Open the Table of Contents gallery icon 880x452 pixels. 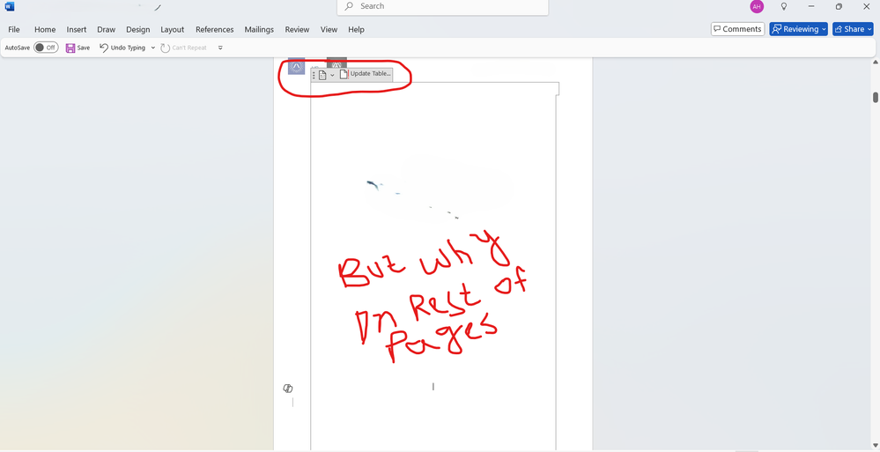click(x=322, y=75)
